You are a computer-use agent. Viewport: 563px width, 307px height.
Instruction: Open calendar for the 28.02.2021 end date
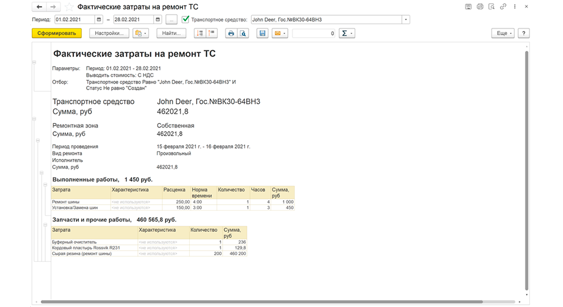pos(158,20)
